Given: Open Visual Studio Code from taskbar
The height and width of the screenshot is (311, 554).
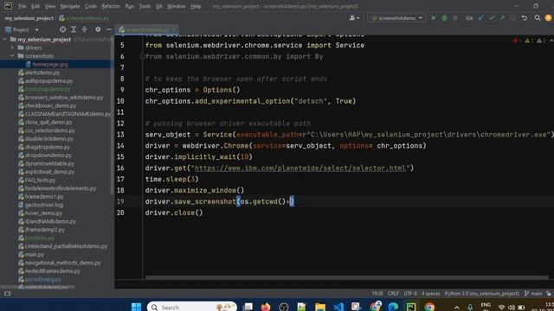Looking at the screenshot, I should (338, 307).
